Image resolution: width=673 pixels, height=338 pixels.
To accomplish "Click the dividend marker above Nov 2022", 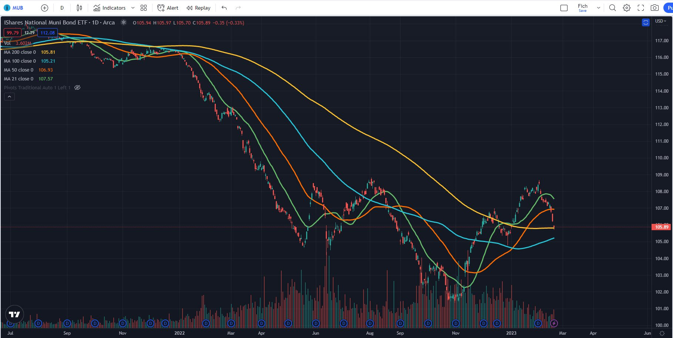I will [x=456, y=324].
